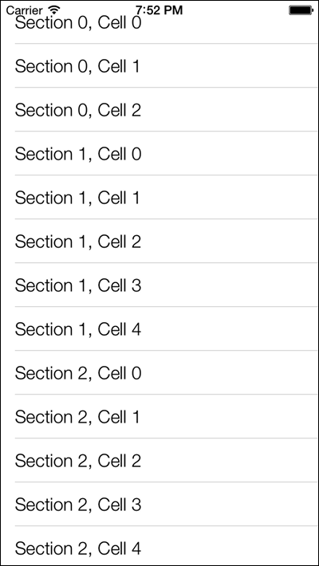
Task: Tap the Section 2, Cell 0 row
Action: [159, 372]
